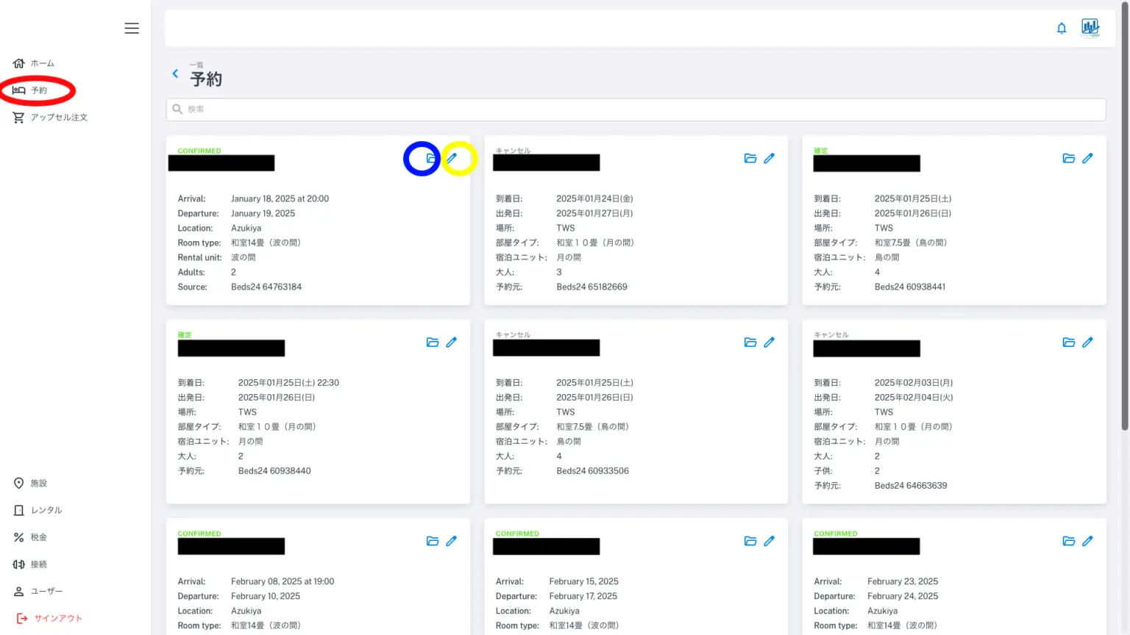Image resolution: width=1130 pixels, height=635 pixels.
Task: Go to ホーム in the sidebar
Action: click(x=42, y=63)
